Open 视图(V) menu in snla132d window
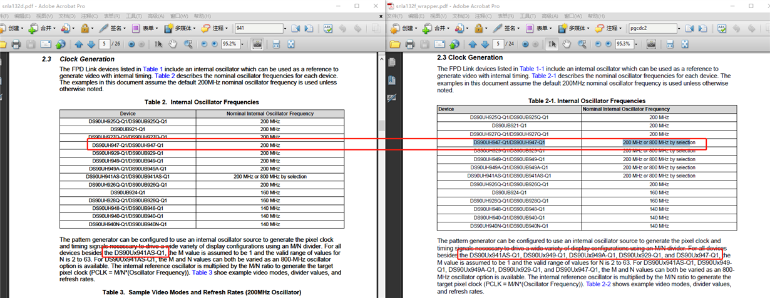This screenshot has height=298, width=770. (44, 16)
